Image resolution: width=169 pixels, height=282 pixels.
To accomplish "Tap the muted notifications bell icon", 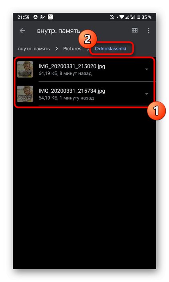I will 112,17.
